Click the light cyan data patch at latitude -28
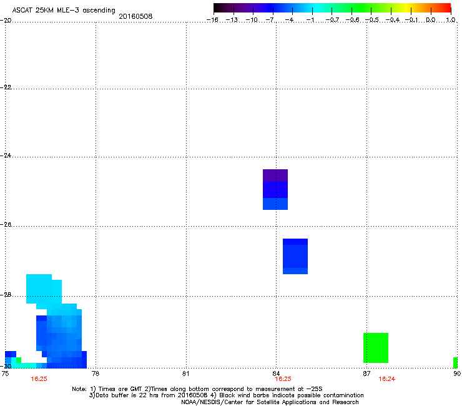 point(44,289)
